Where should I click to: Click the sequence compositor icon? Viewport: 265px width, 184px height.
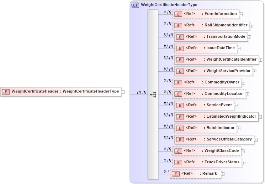153,94
